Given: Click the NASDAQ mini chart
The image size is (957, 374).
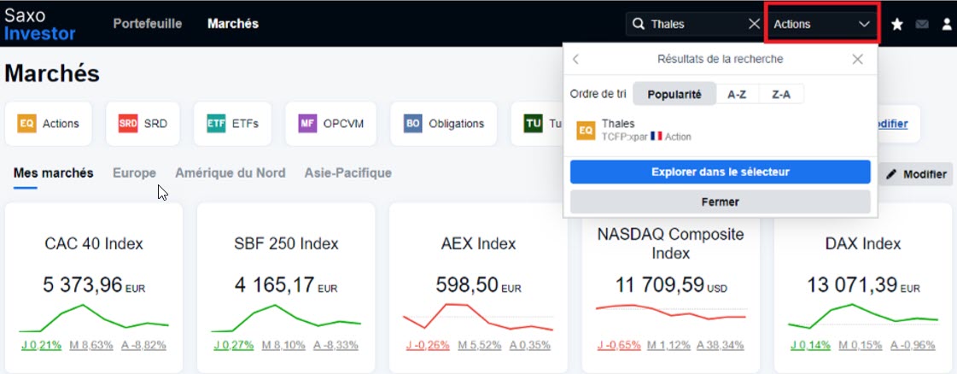Looking at the screenshot, I should point(671,312).
